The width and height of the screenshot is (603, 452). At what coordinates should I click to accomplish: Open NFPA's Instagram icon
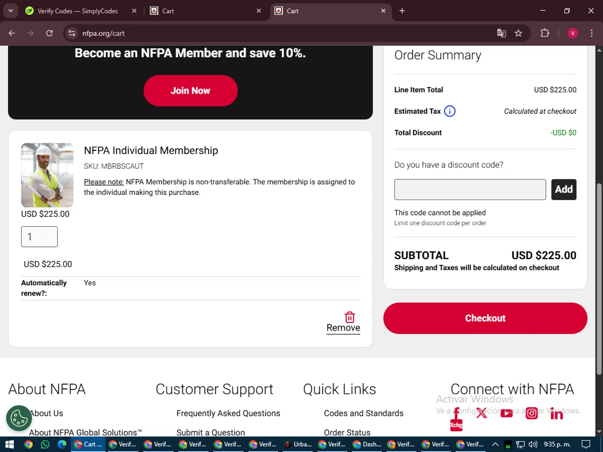[x=531, y=413]
